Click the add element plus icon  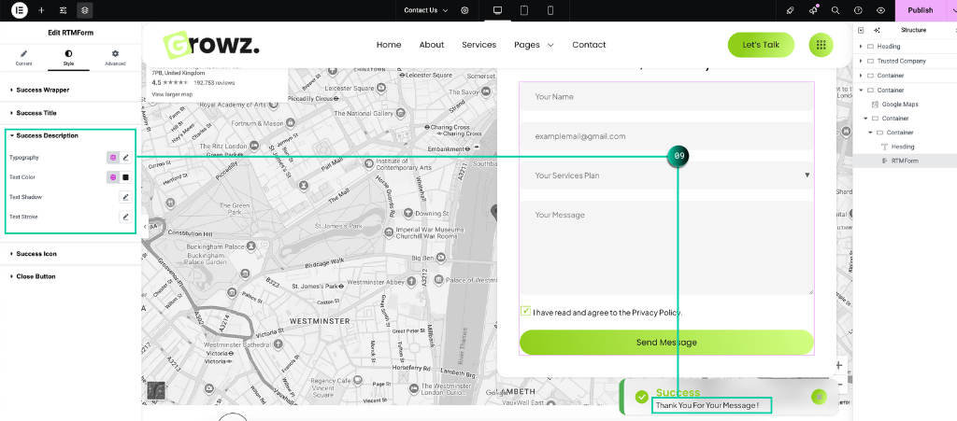(41, 10)
